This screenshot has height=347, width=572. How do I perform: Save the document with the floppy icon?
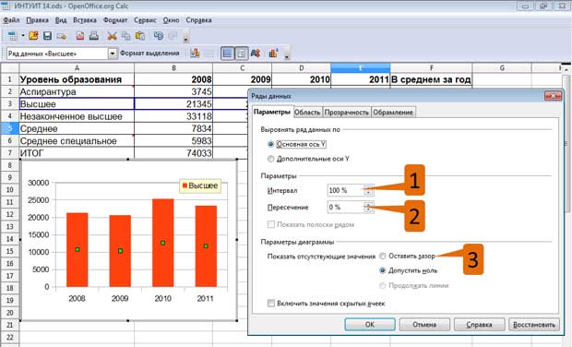tap(47, 36)
